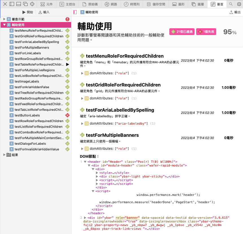The width and height of the screenshot is (243, 234).
Task: Expand domAttributes under testMenuRoleForRequiredChildren
Action: pyautogui.click(x=82, y=73)
